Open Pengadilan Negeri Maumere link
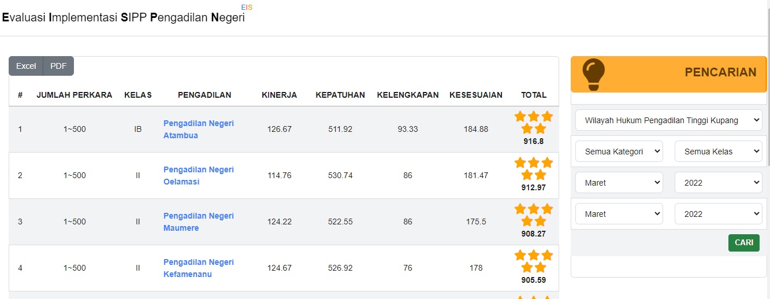 coord(199,222)
